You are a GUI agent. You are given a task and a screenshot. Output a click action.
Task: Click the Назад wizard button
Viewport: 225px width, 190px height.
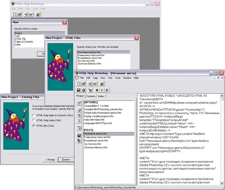tap(50, 160)
